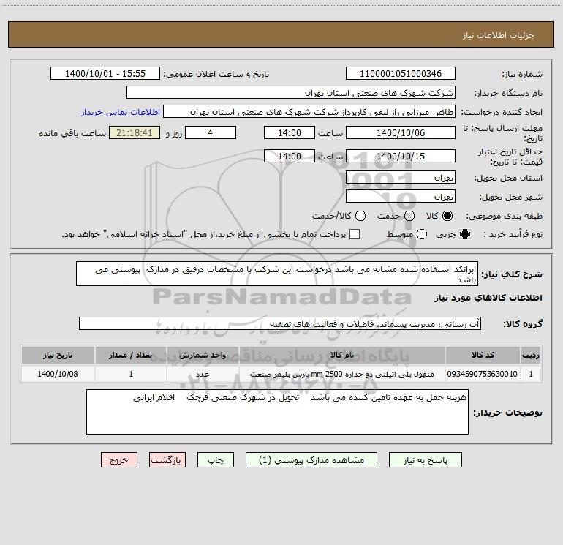The width and height of the screenshot is (563, 545).
Task: Click the پاسخ به نیاز button
Action: coord(426,460)
